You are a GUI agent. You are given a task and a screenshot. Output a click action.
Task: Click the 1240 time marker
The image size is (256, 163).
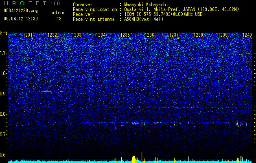click(x=247, y=35)
